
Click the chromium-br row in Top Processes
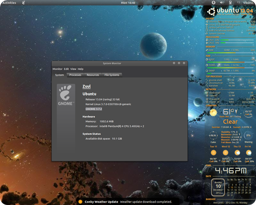(230, 83)
